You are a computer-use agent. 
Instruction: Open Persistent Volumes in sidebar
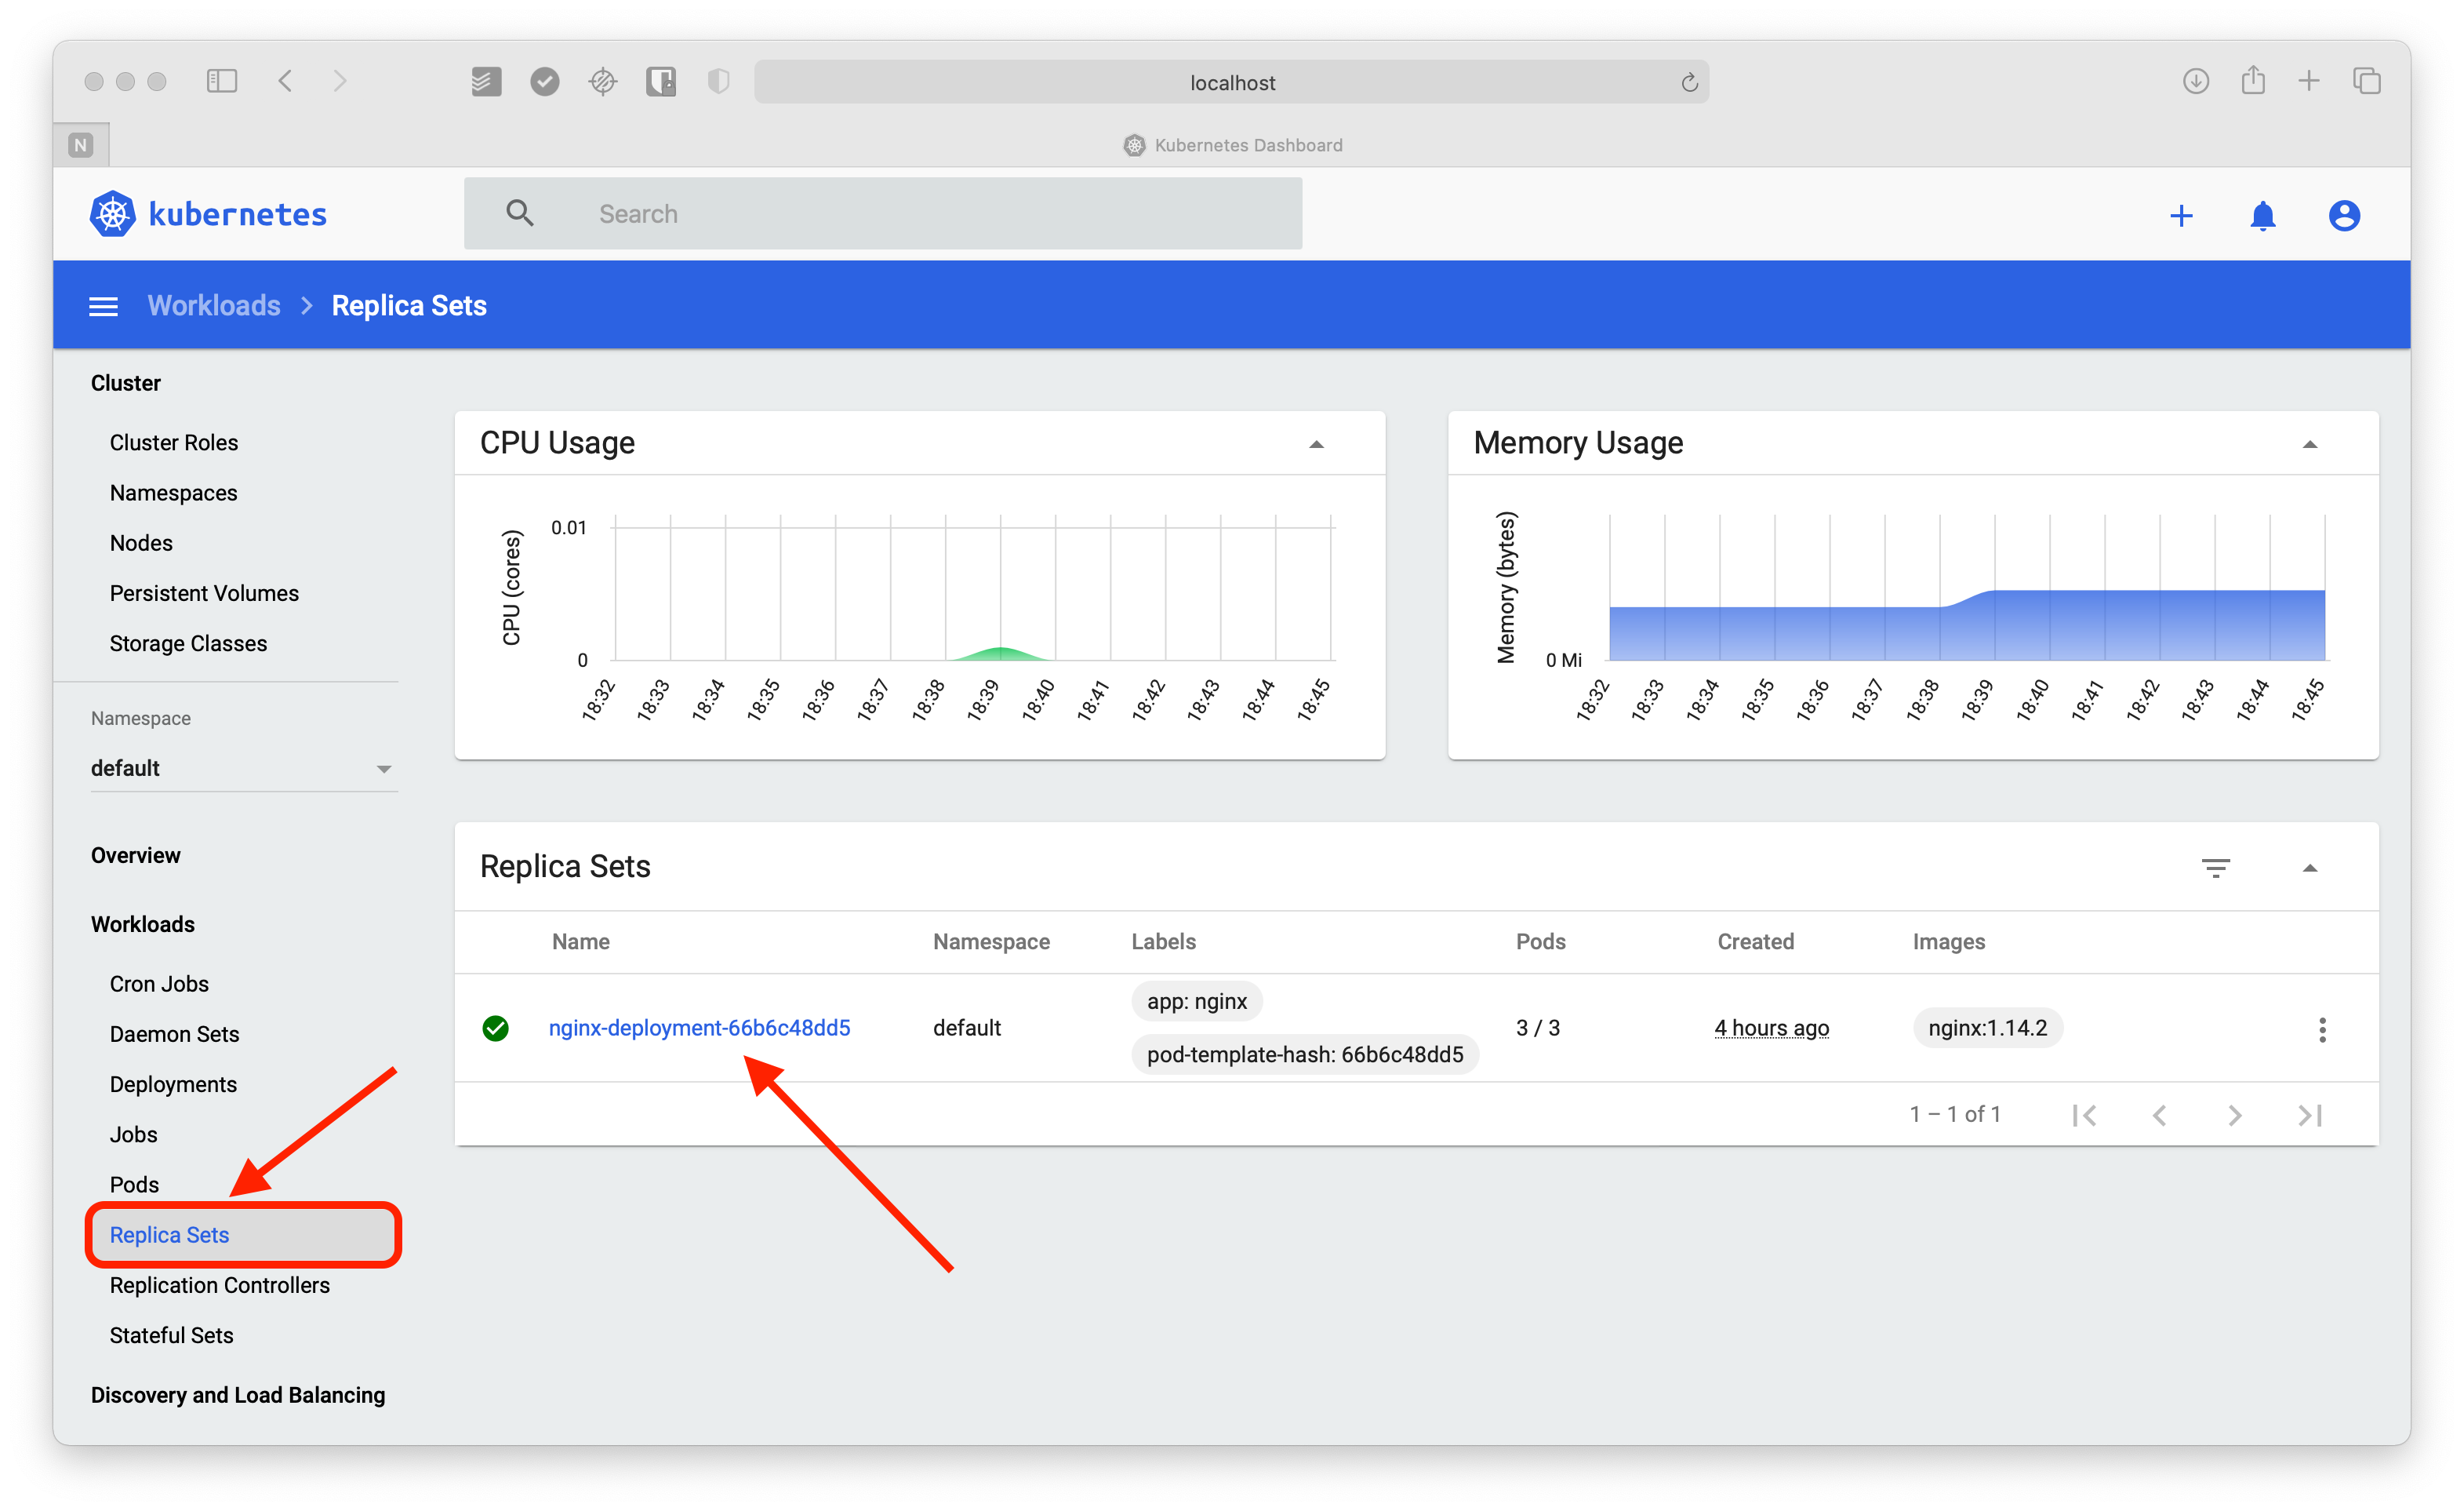(204, 592)
